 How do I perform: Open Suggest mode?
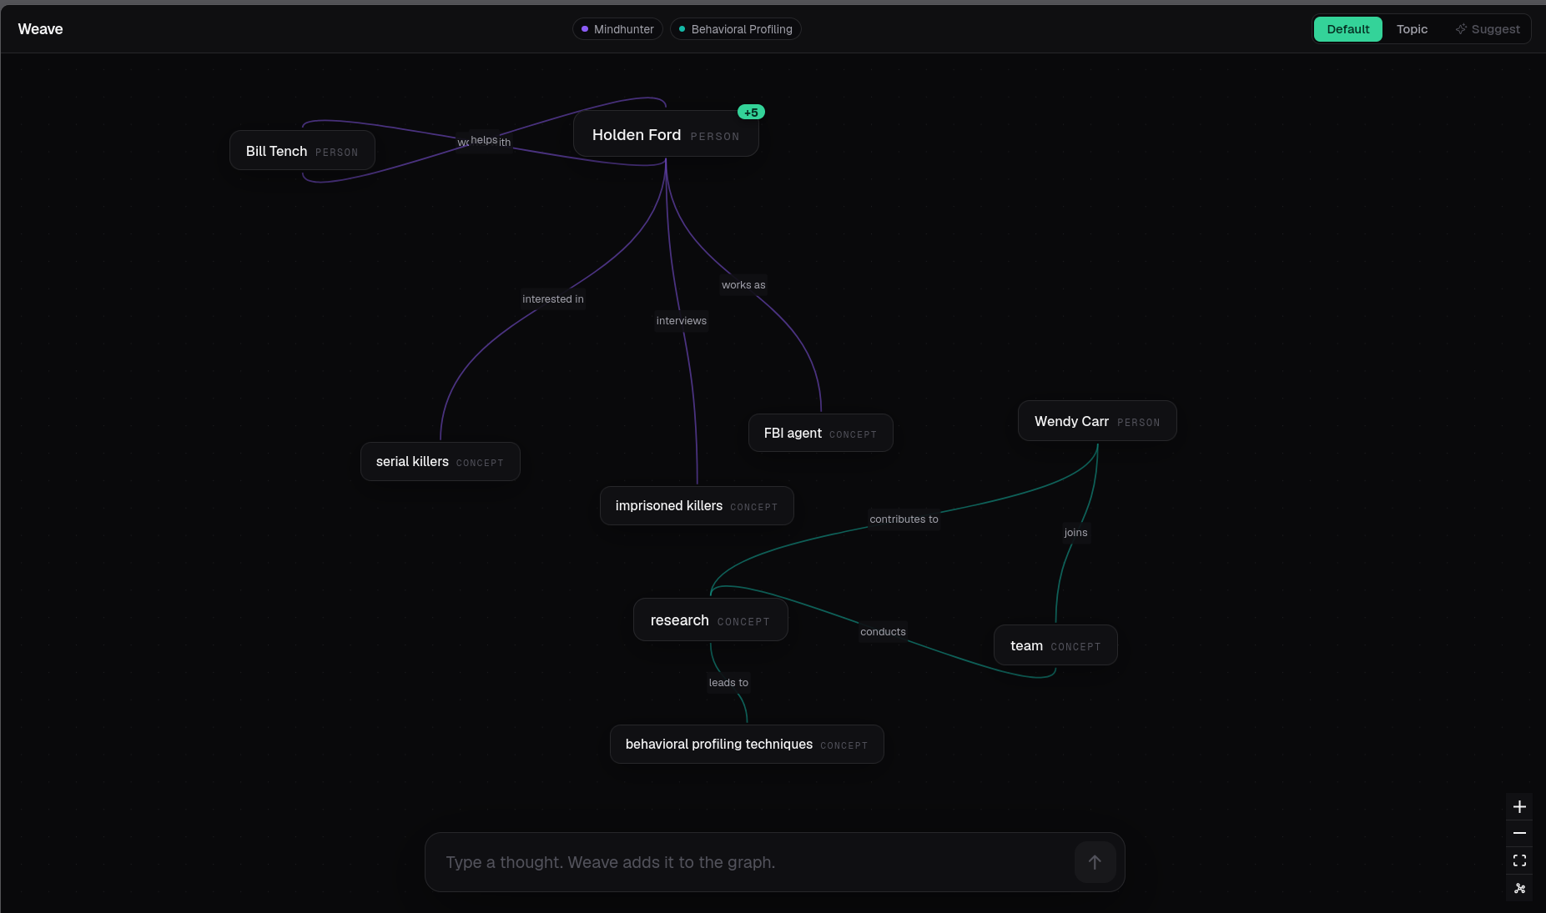pyautogui.click(x=1488, y=29)
